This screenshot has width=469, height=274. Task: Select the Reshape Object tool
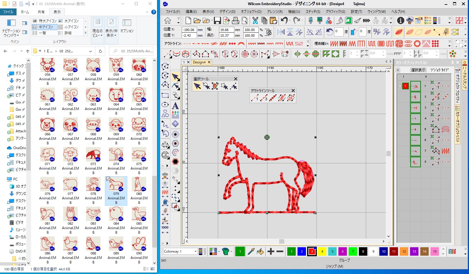point(175,86)
